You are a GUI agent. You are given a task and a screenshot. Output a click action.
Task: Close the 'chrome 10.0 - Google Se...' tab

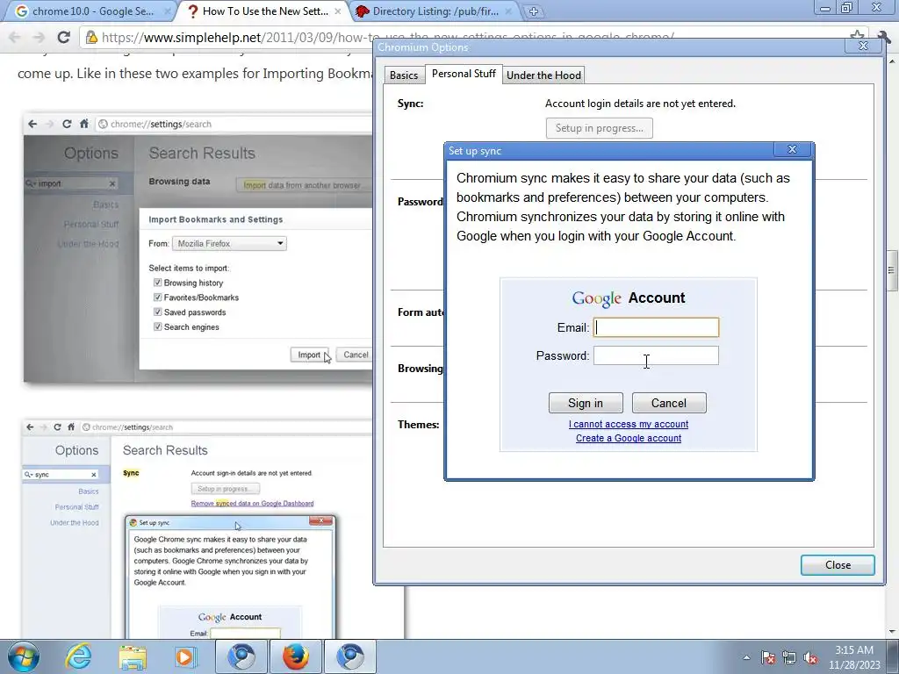(167, 11)
